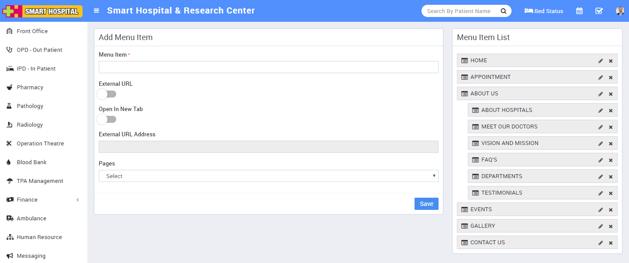The width and height of the screenshot is (629, 263).
Task: Edit the HOME menu item with pencil
Action: (x=601, y=61)
